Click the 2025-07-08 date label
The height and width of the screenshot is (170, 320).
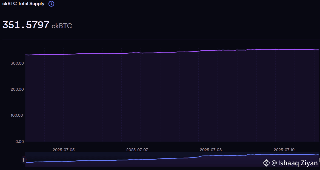[211, 150]
